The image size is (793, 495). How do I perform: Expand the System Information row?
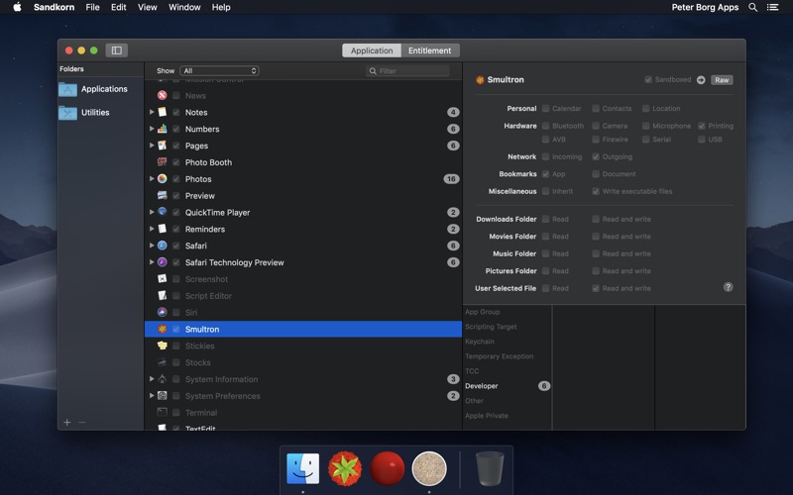click(x=152, y=379)
